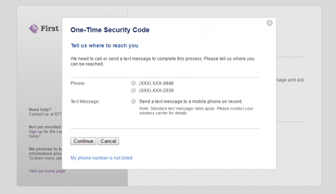Click the Text Message: field label

tap(85, 101)
